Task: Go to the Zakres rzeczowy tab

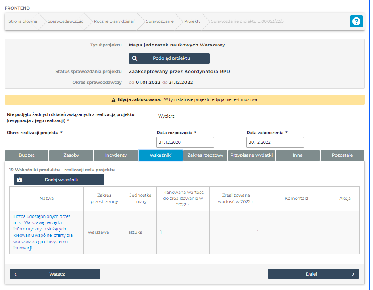Action: (205, 155)
